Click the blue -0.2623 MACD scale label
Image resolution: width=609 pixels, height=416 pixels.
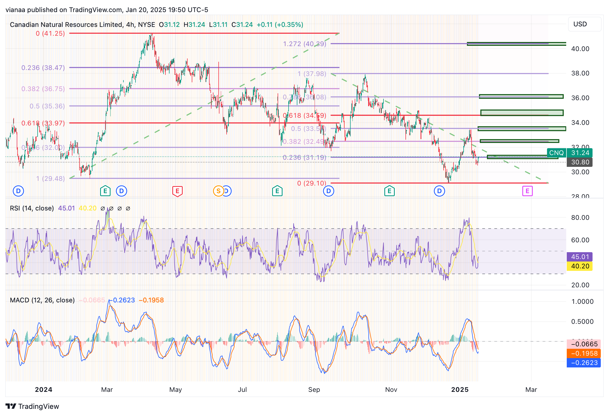click(584, 363)
